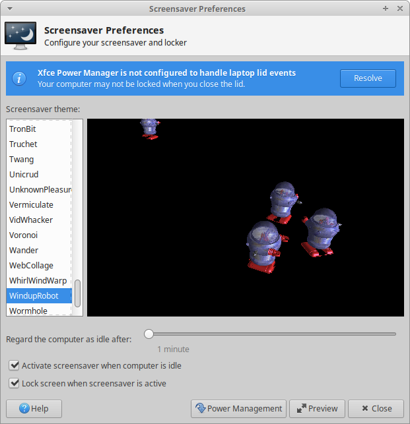Click the Preview button

pyautogui.click(x=317, y=409)
